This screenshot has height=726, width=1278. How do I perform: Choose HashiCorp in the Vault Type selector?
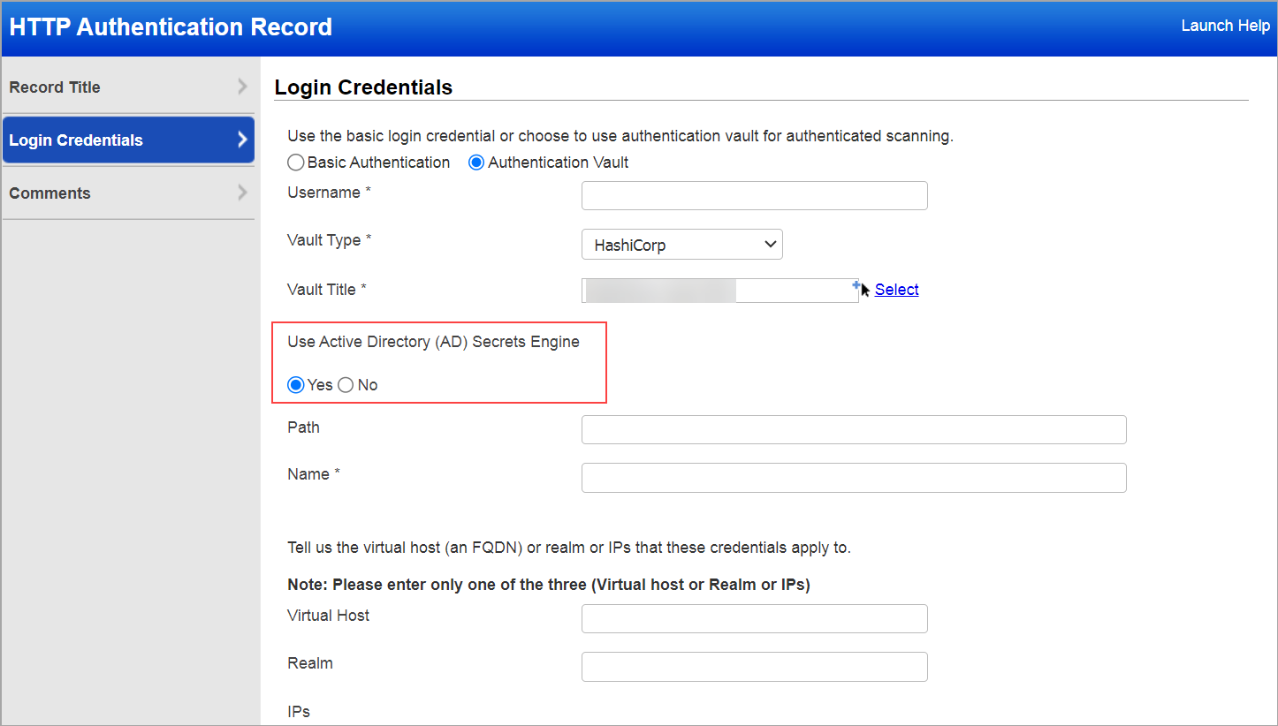[x=681, y=244]
